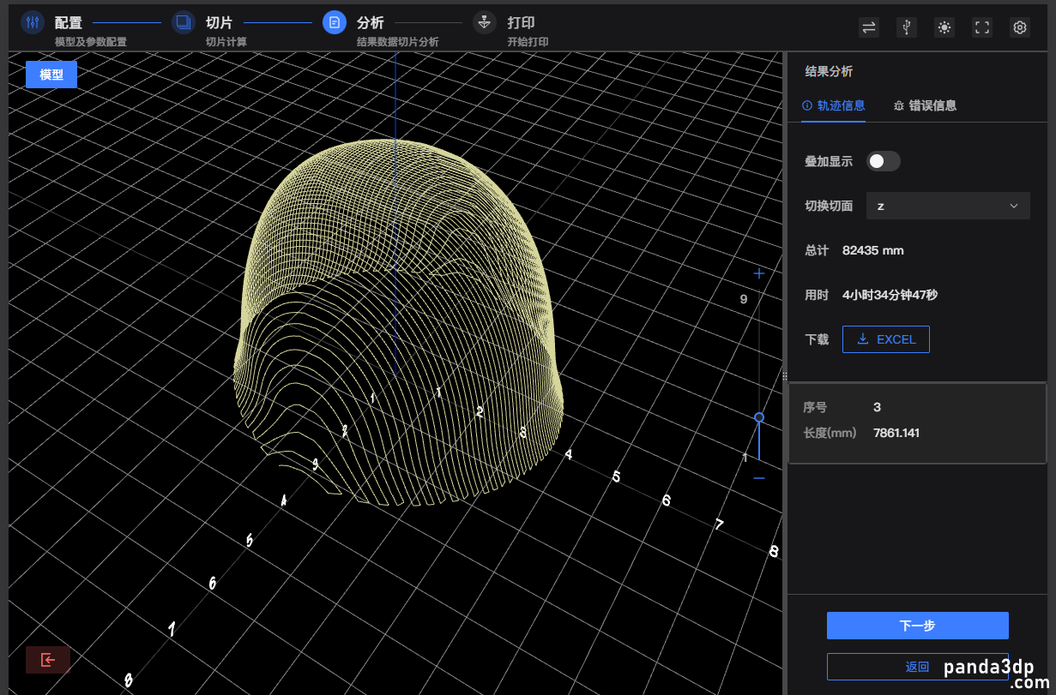Click the plus icon above layer slider
The image size is (1056, 695).
758,273
